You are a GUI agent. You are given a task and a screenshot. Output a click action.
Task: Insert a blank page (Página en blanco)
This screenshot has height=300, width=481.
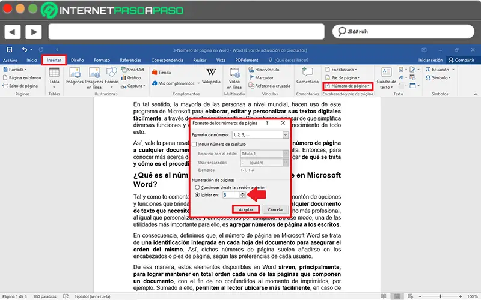click(x=22, y=78)
